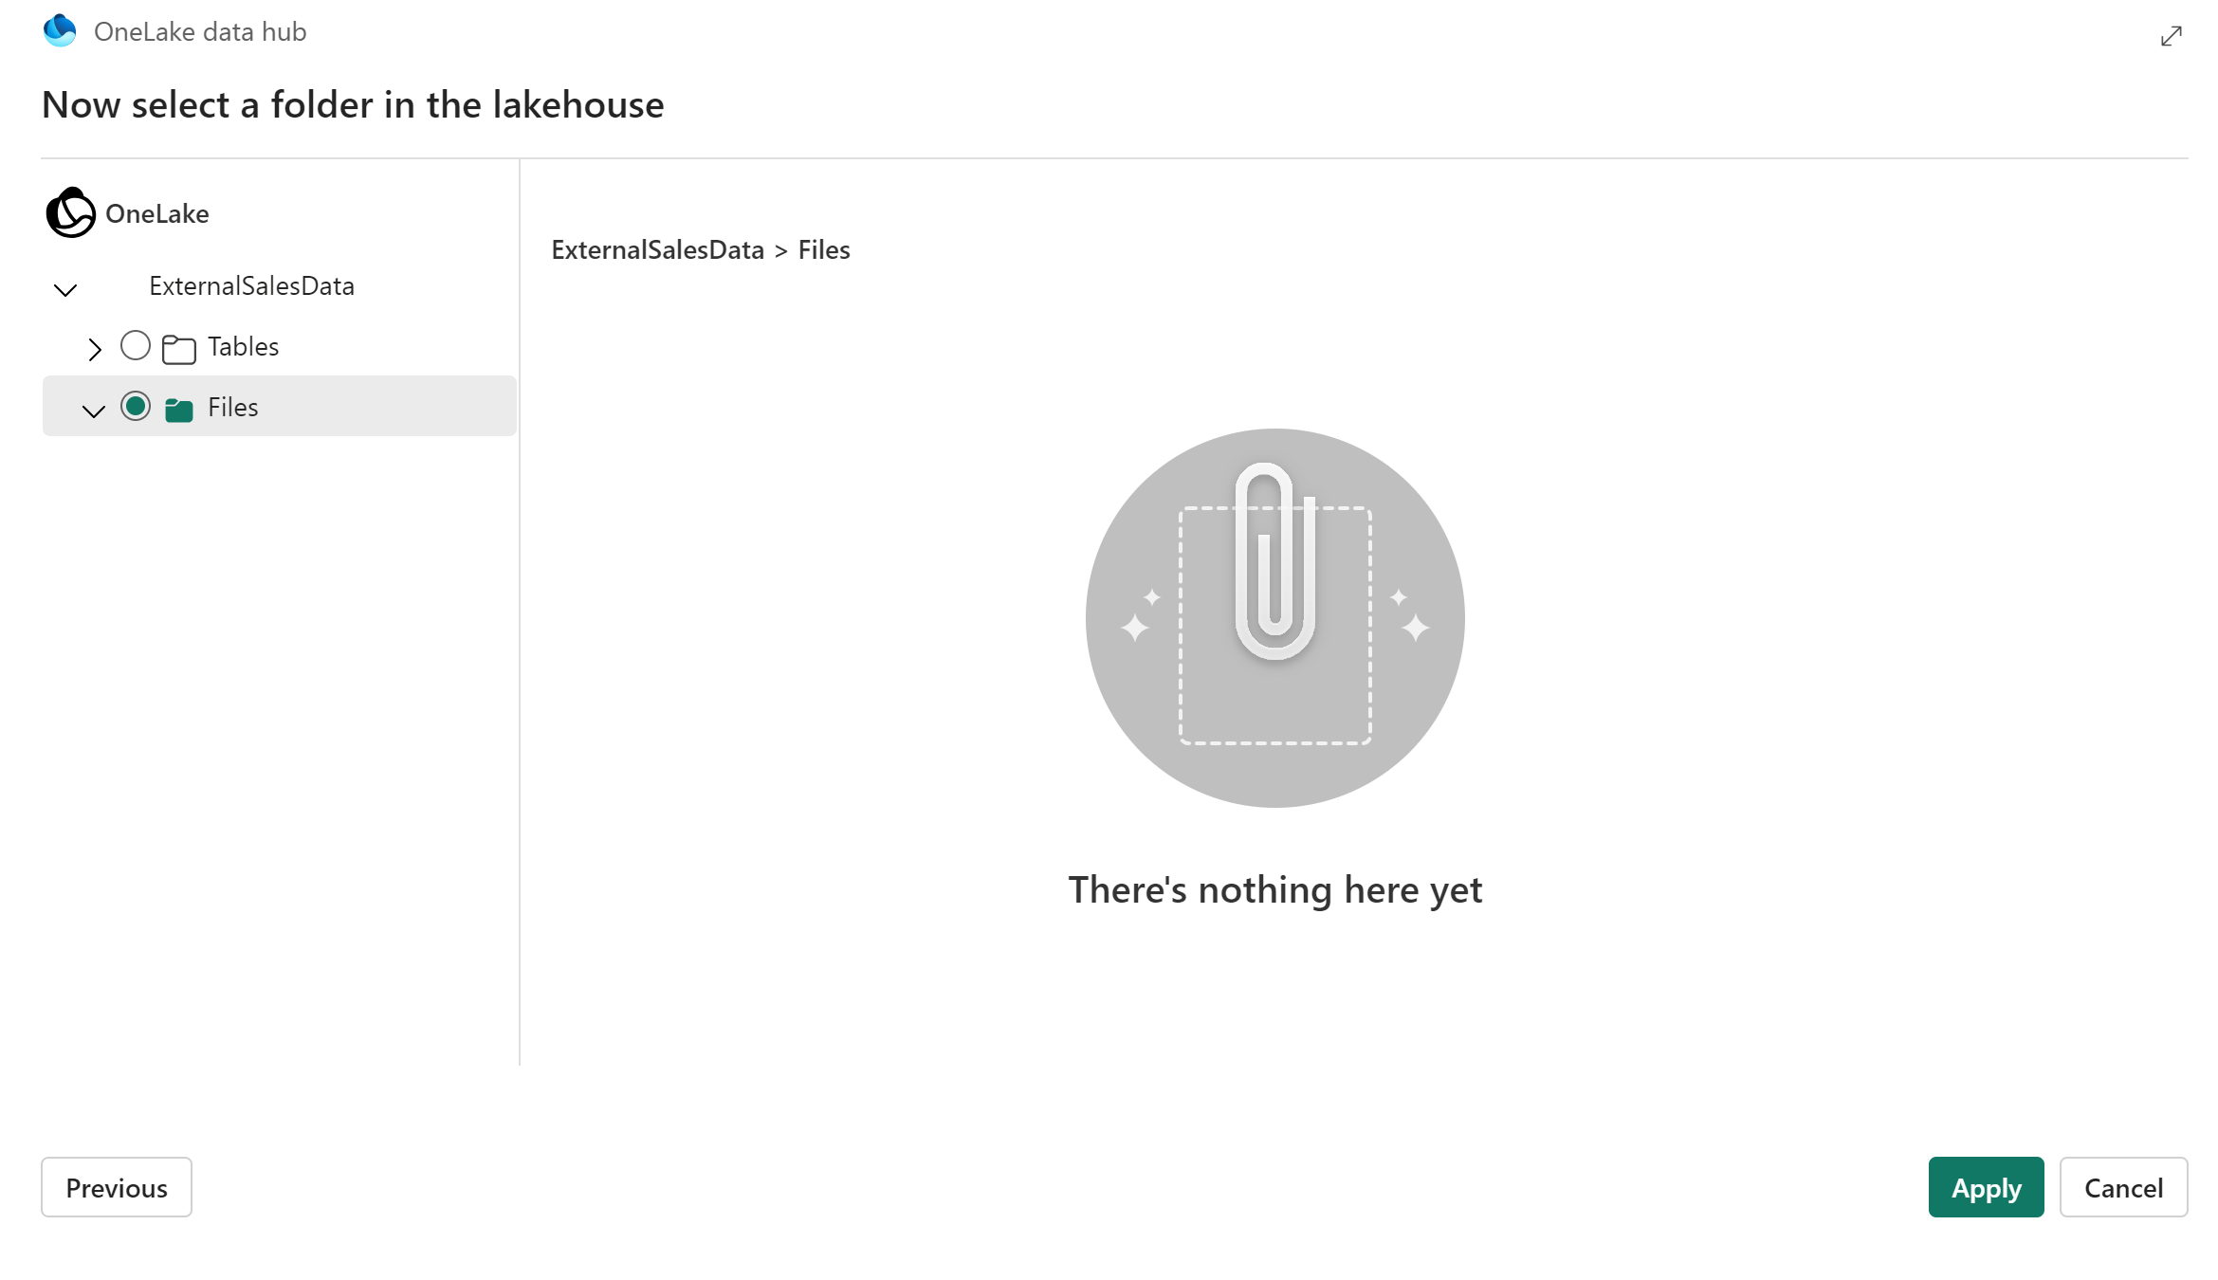Select the Tables radio button
This screenshot has width=2218, height=1280.
coord(136,346)
